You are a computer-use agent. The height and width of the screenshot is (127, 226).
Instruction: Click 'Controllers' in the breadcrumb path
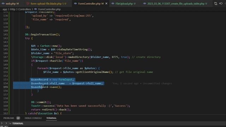tap(24, 9)
